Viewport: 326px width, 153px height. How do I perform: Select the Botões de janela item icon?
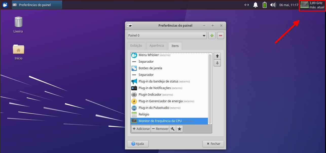134,68
